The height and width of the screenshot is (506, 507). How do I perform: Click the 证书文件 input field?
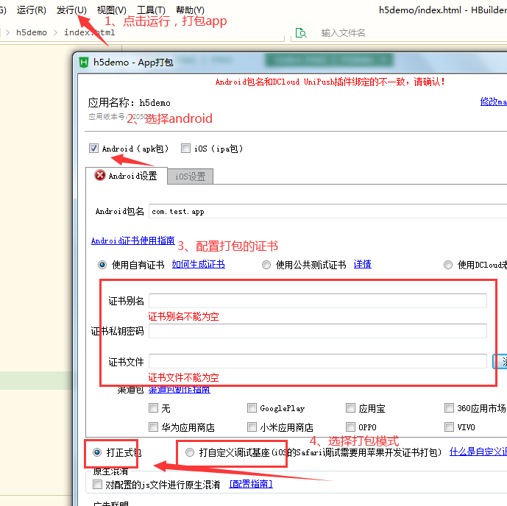point(318,361)
